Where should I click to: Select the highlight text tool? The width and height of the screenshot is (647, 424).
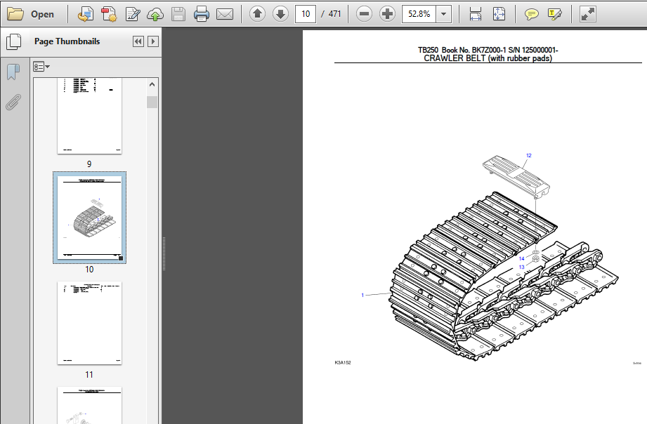(x=554, y=14)
